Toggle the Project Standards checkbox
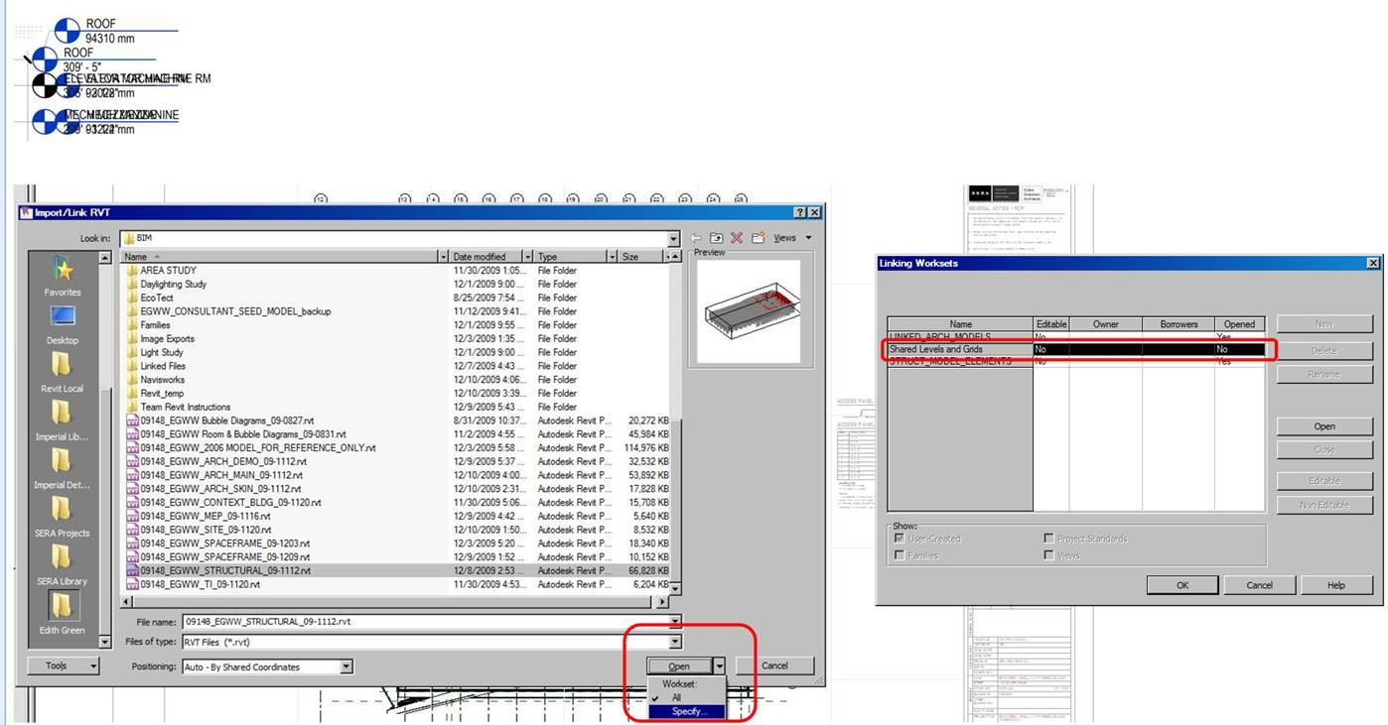Image resolution: width=1388 pixels, height=725 pixels. pos(1048,539)
